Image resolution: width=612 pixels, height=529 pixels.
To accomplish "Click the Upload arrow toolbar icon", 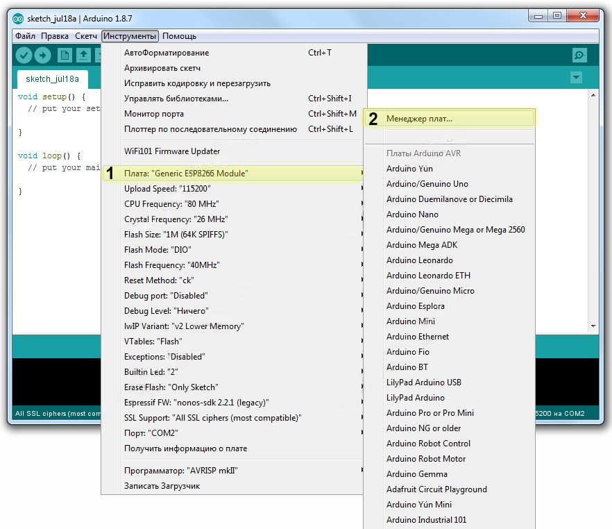I will point(43,56).
